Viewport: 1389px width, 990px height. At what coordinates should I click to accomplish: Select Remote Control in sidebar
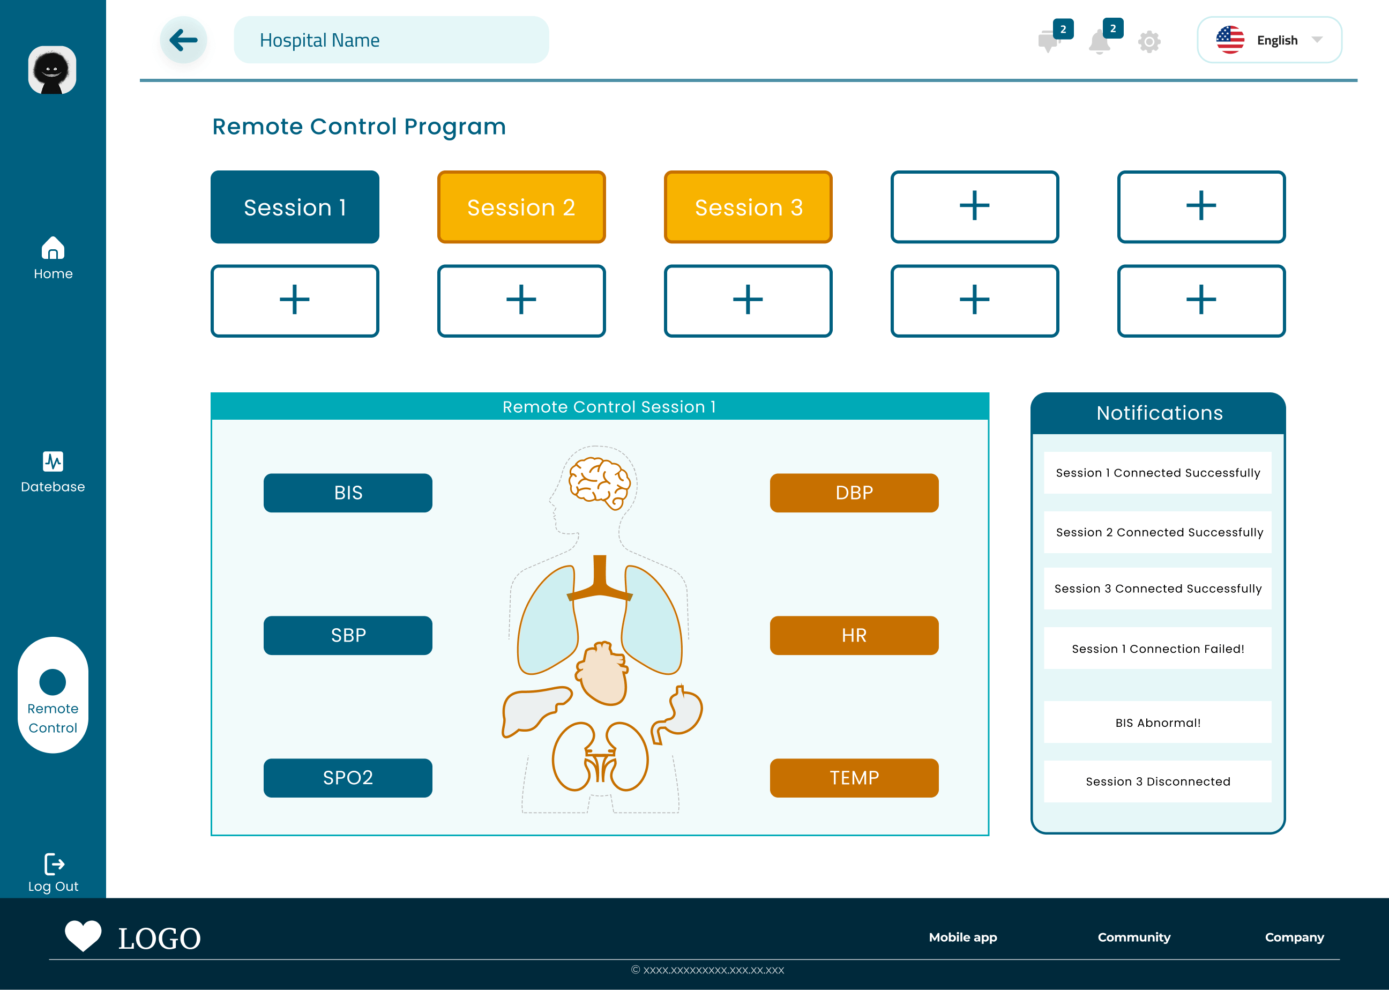[x=53, y=696]
